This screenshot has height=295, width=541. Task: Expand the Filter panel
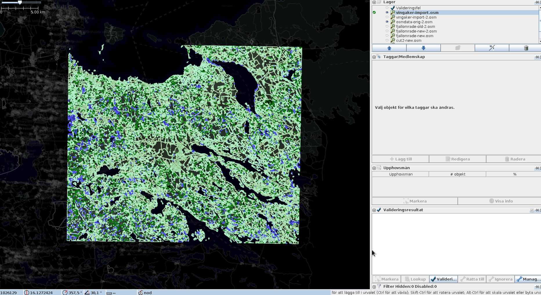tap(374, 287)
